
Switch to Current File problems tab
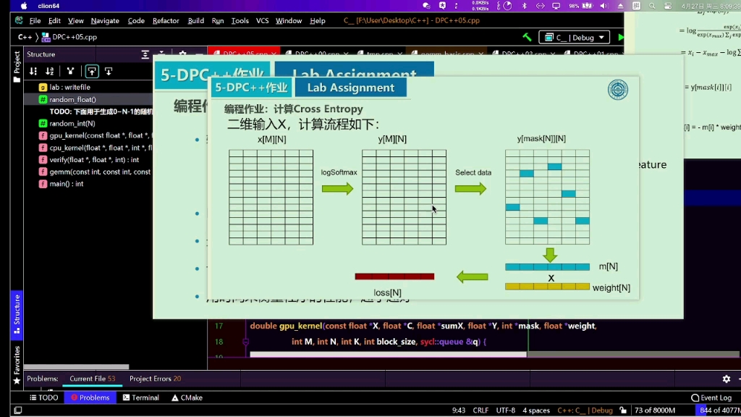click(92, 379)
